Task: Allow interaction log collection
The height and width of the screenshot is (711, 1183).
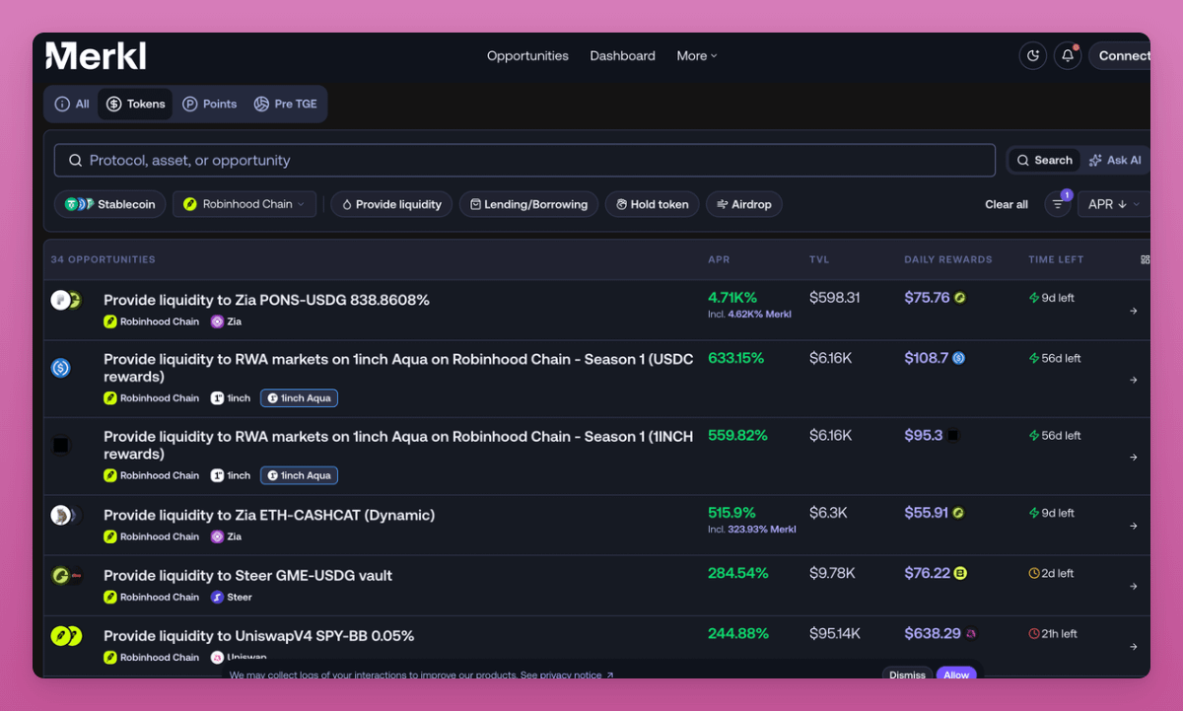Action: [956, 675]
